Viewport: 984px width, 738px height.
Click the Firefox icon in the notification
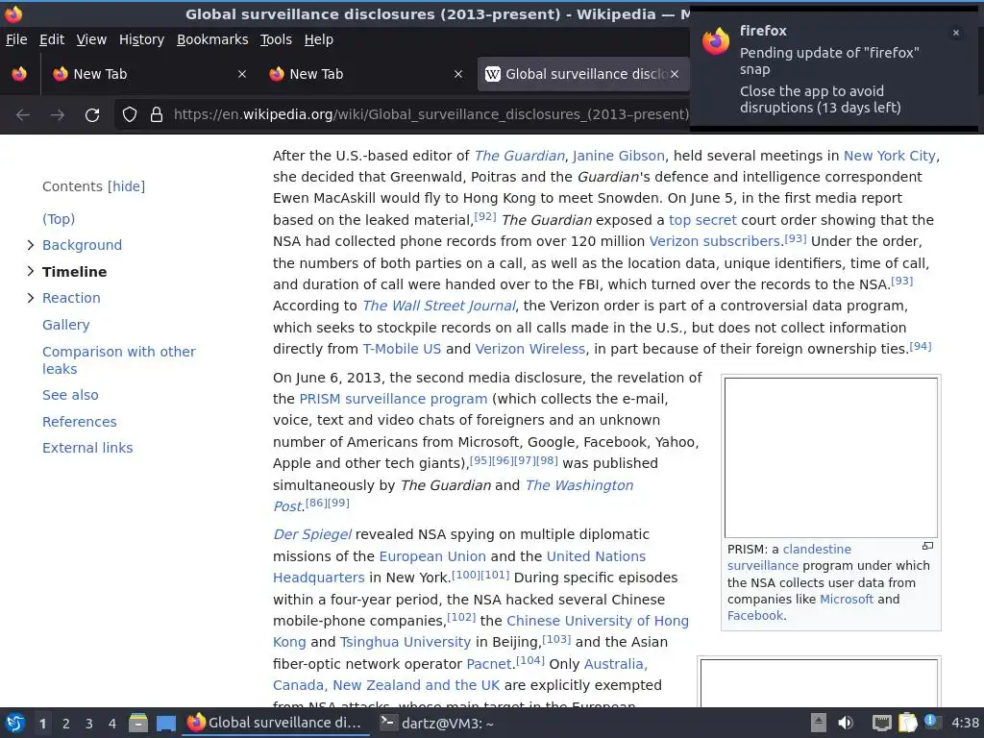716,41
